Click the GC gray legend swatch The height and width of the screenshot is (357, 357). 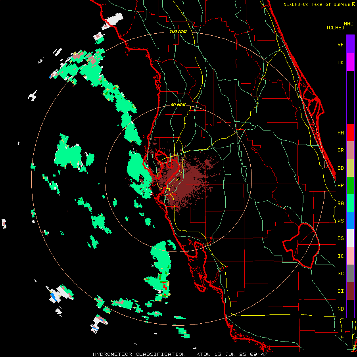[x=350, y=273]
